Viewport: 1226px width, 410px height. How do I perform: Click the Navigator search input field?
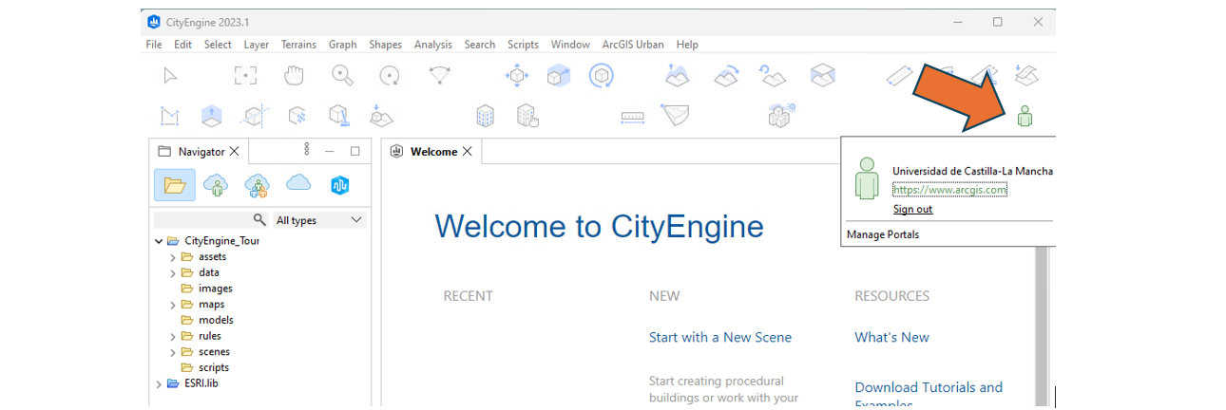211,220
